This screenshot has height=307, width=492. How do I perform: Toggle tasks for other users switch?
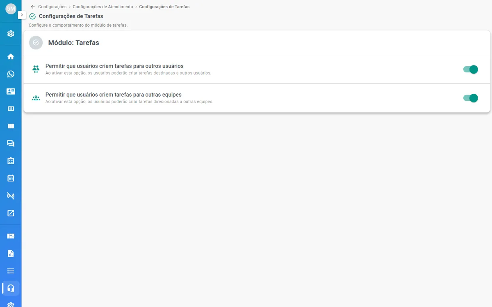(x=471, y=70)
